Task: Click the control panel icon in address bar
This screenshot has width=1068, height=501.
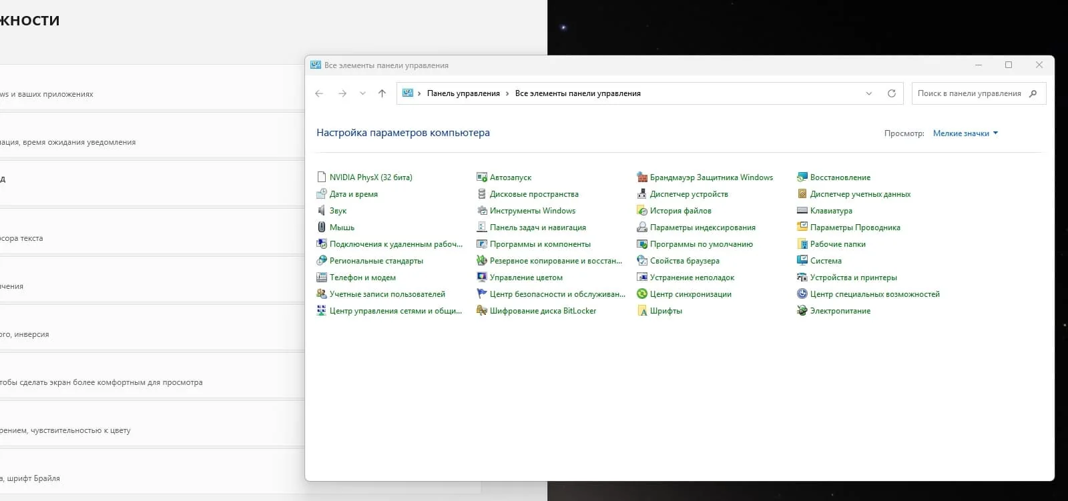Action: pyautogui.click(x=407, y=93)
